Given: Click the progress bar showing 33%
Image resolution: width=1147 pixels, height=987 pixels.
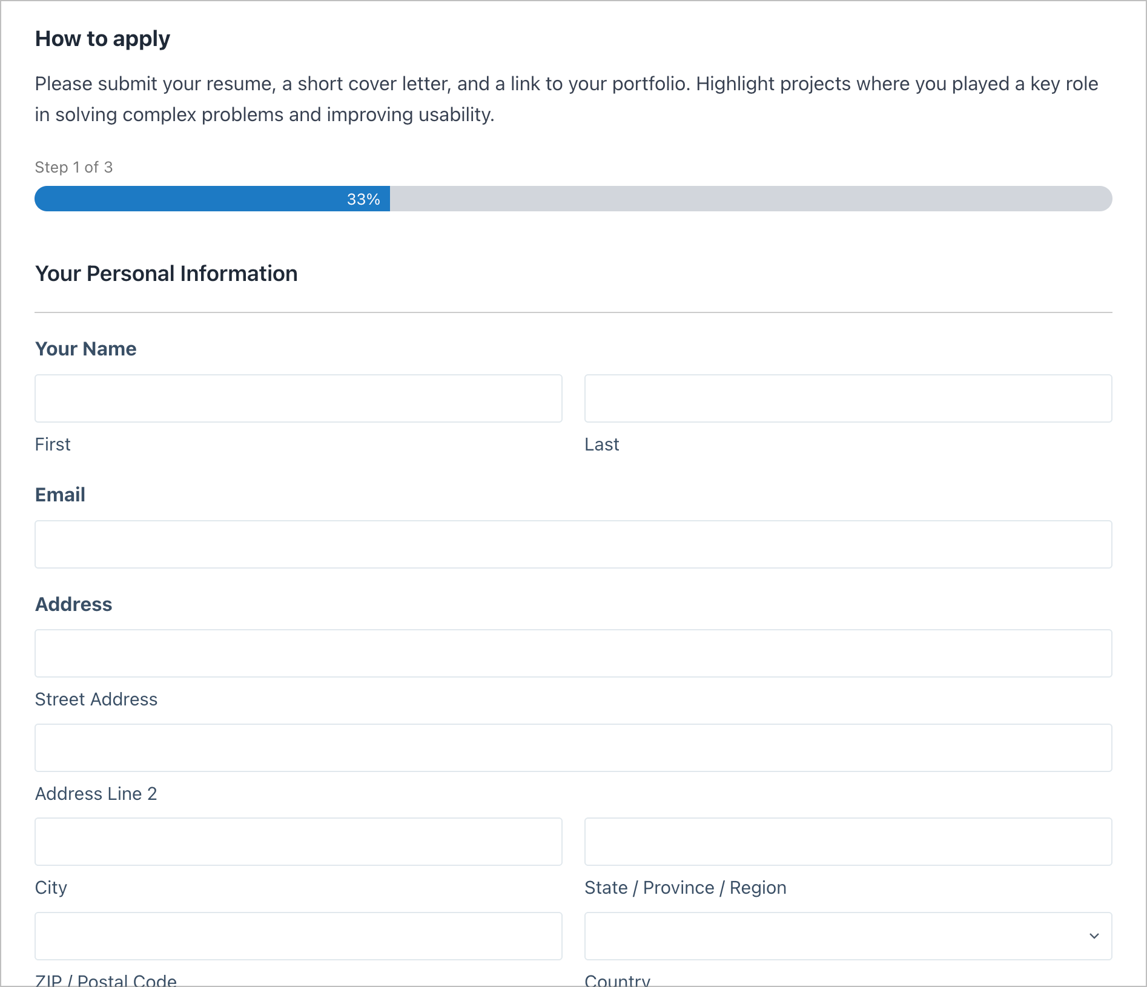Looking at the screenshot, I should click(x=573, y=198).
